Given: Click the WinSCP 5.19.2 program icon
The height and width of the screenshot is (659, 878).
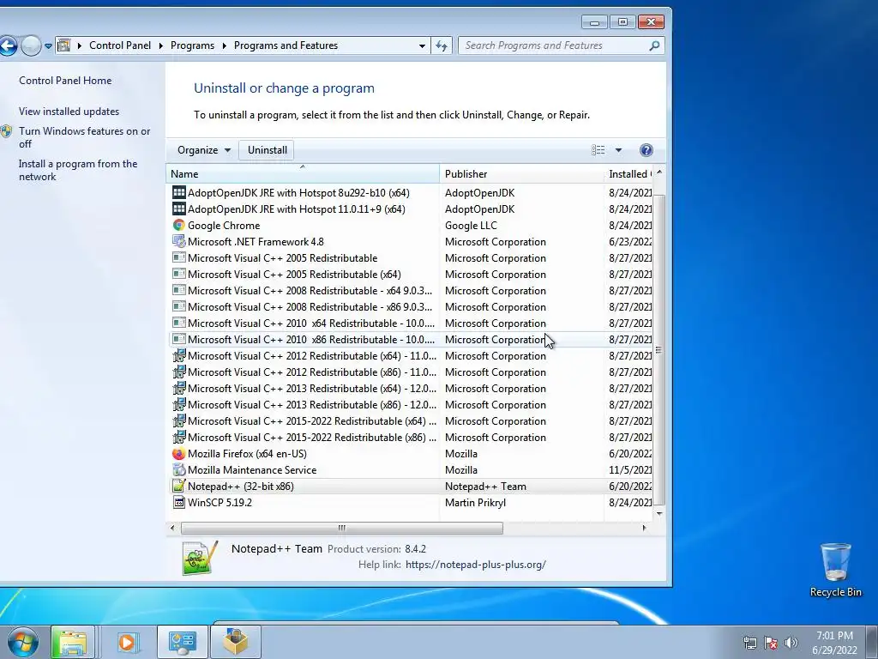Looking at the screenshot, I should point(178,502).
